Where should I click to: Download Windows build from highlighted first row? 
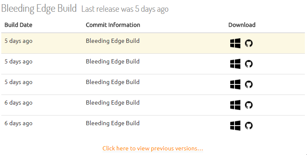pos(235,43)
